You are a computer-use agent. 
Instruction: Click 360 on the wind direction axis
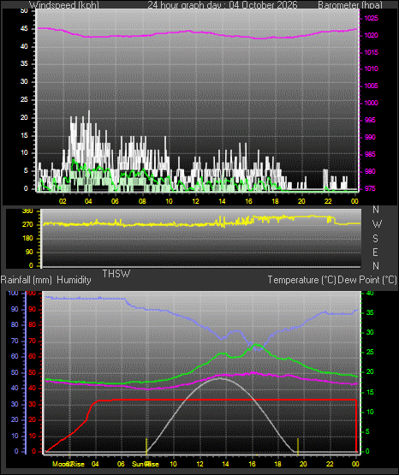click(28, 211)
